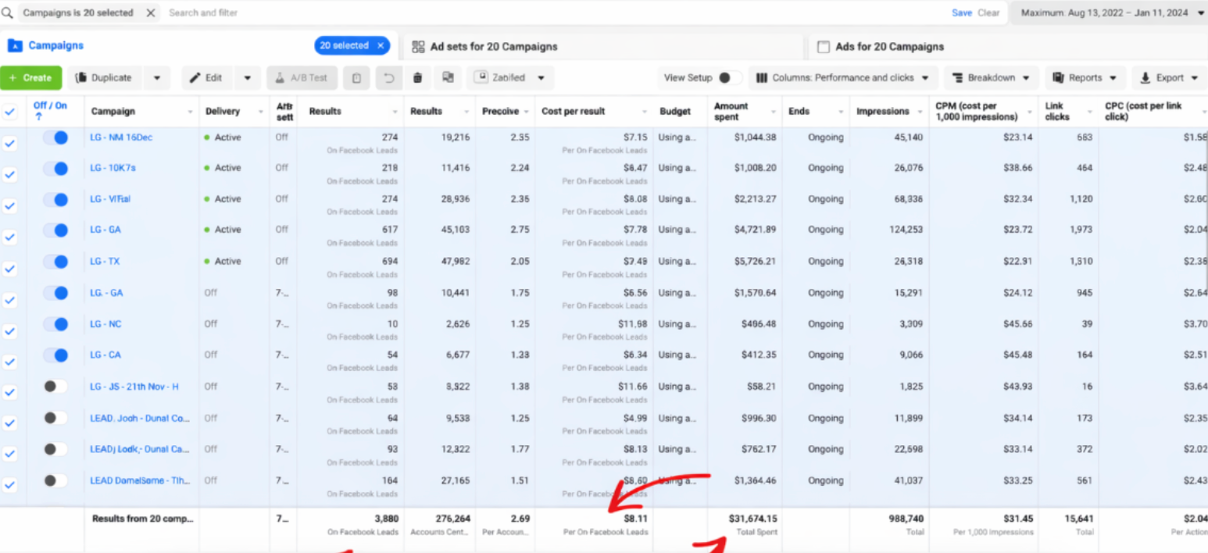Open the date range picker for Aug 13 2022
1208x553 pixels.
tap(1108, 12)
